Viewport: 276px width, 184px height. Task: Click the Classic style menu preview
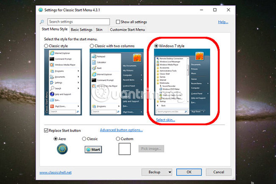63,82
